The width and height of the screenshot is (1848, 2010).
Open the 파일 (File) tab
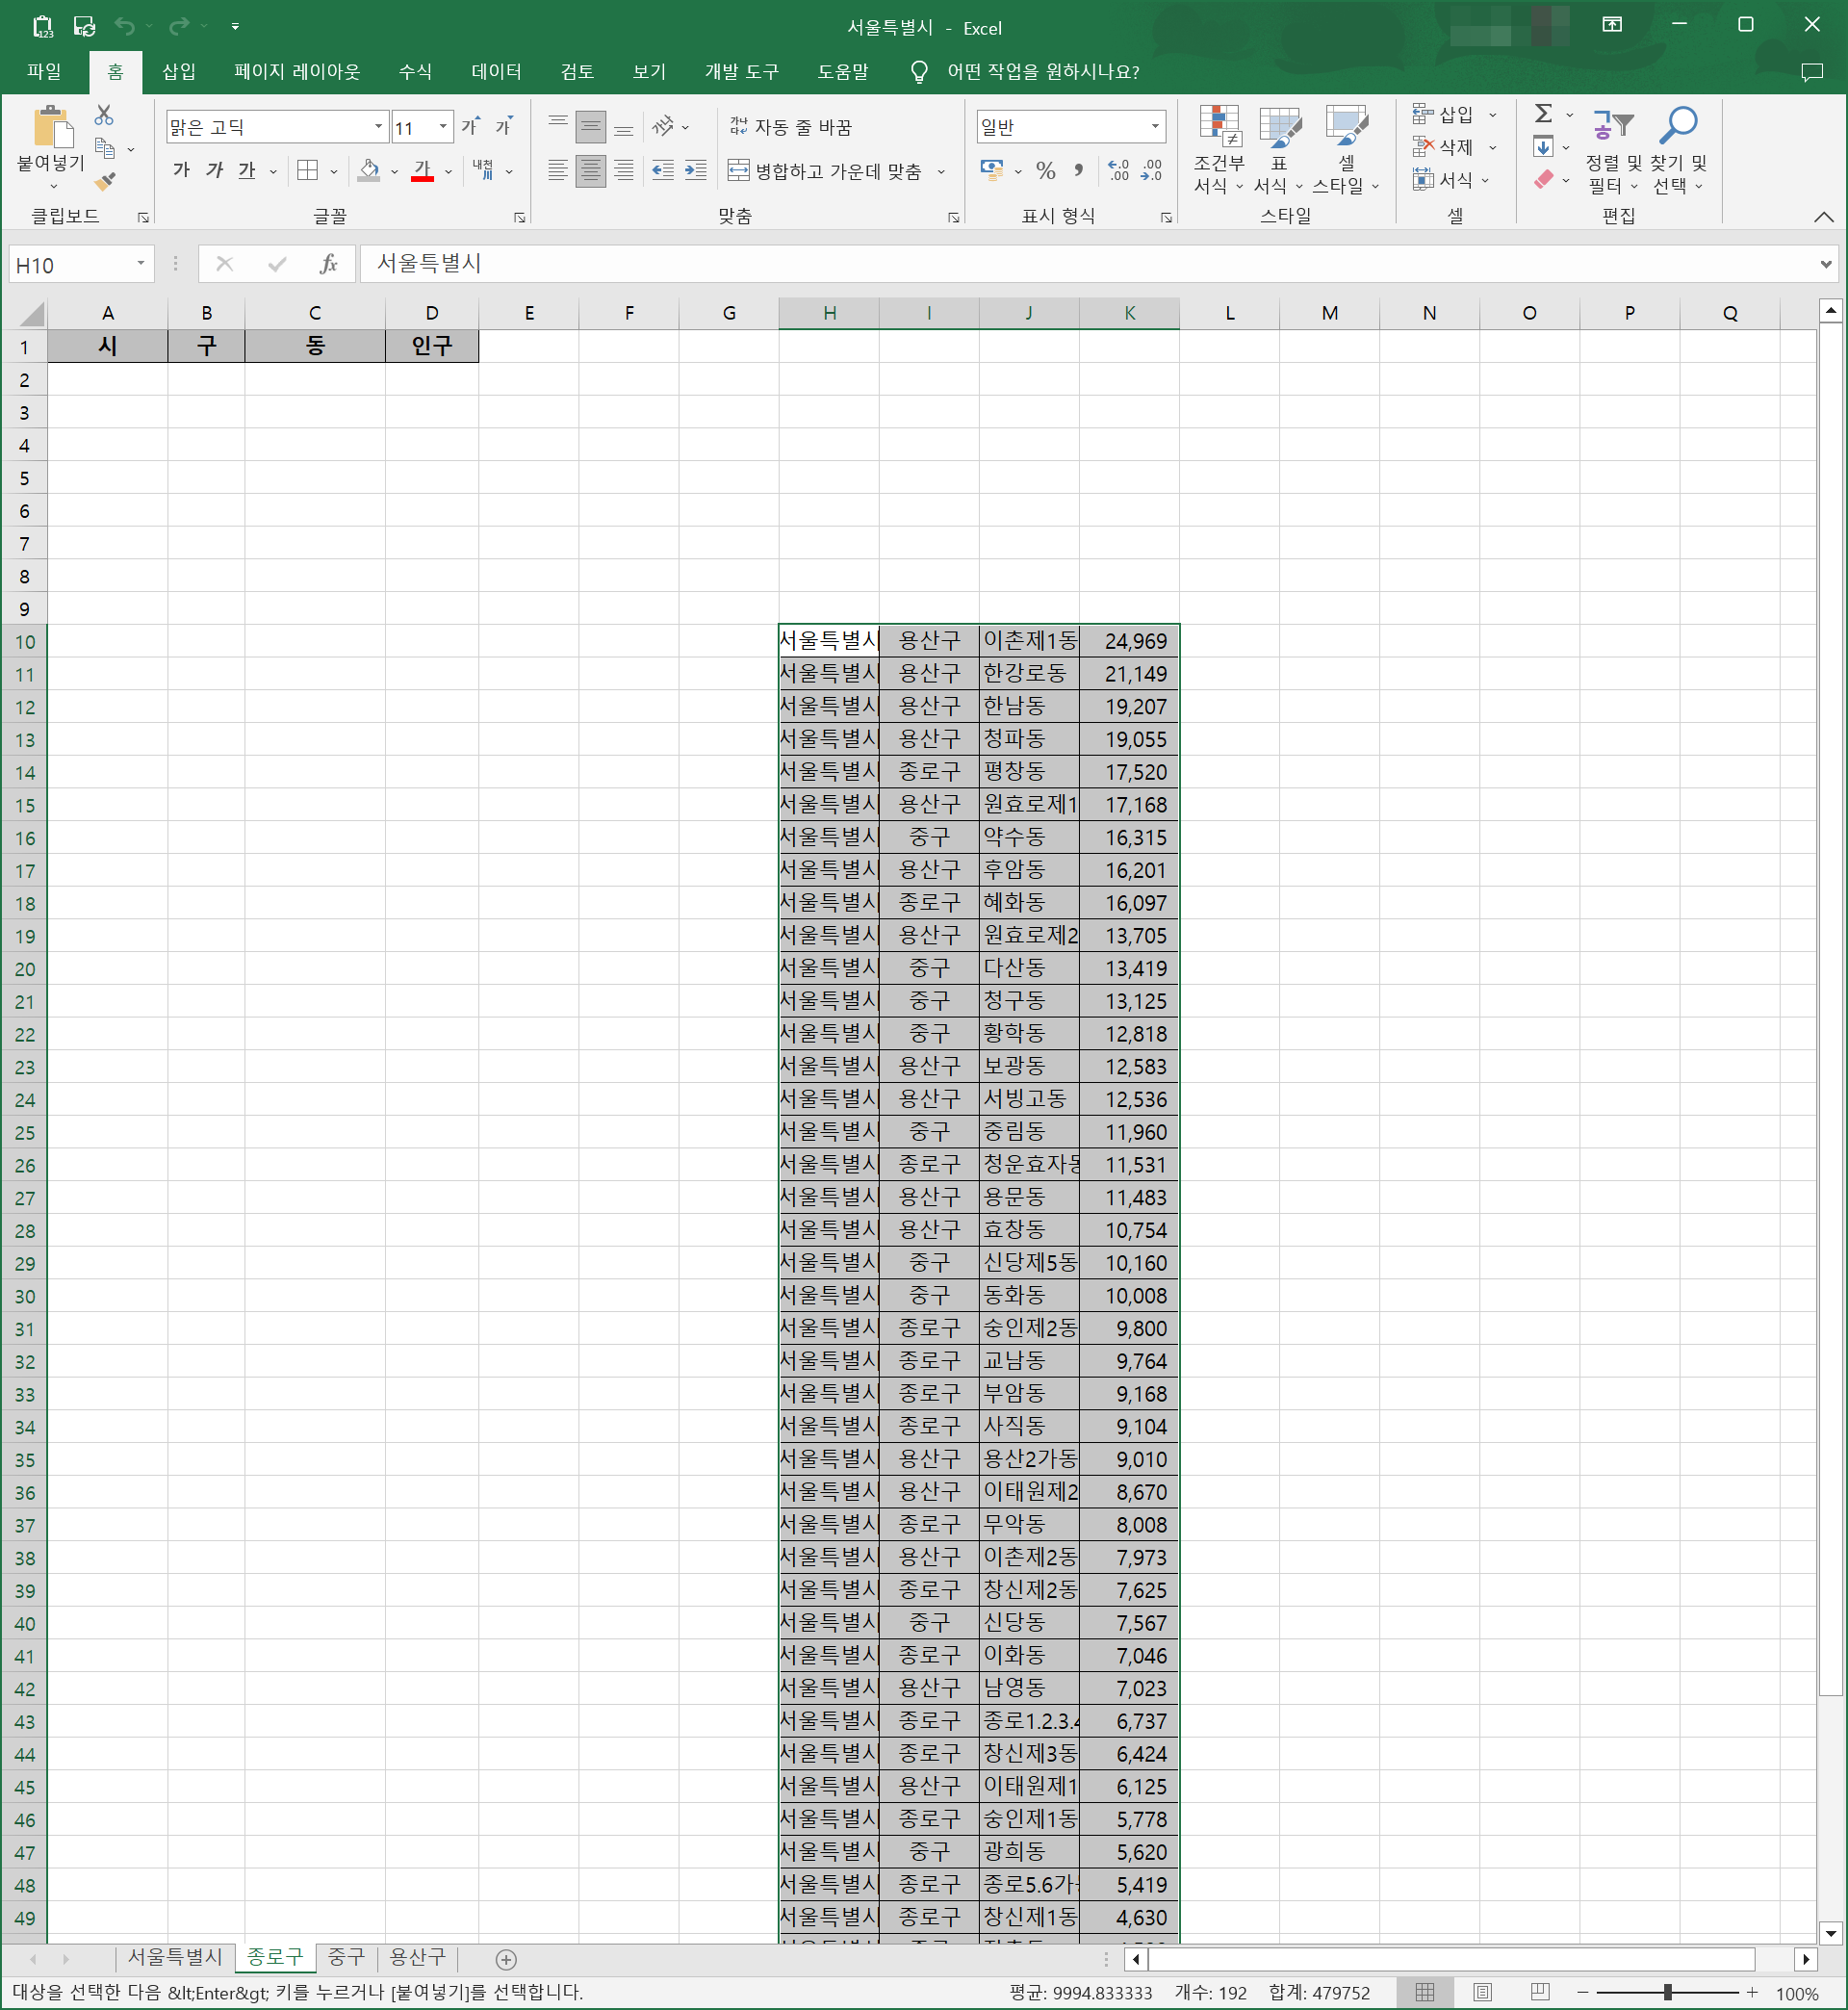pos(44,71)
